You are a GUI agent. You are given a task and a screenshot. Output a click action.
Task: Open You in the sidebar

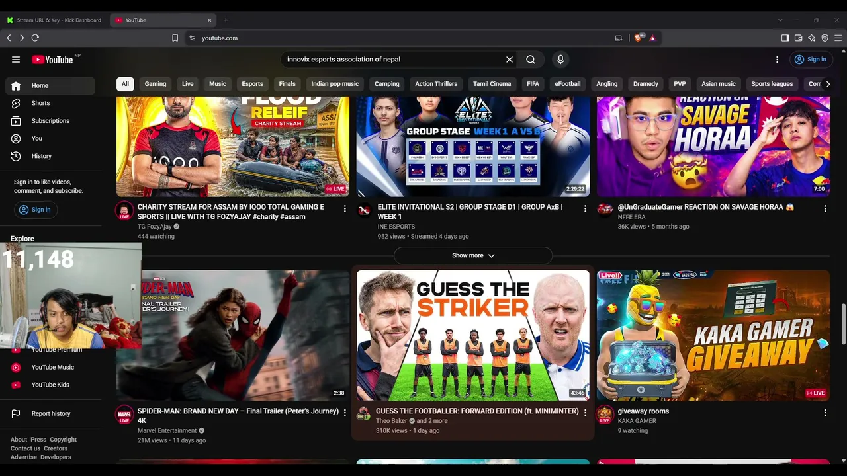50,139
